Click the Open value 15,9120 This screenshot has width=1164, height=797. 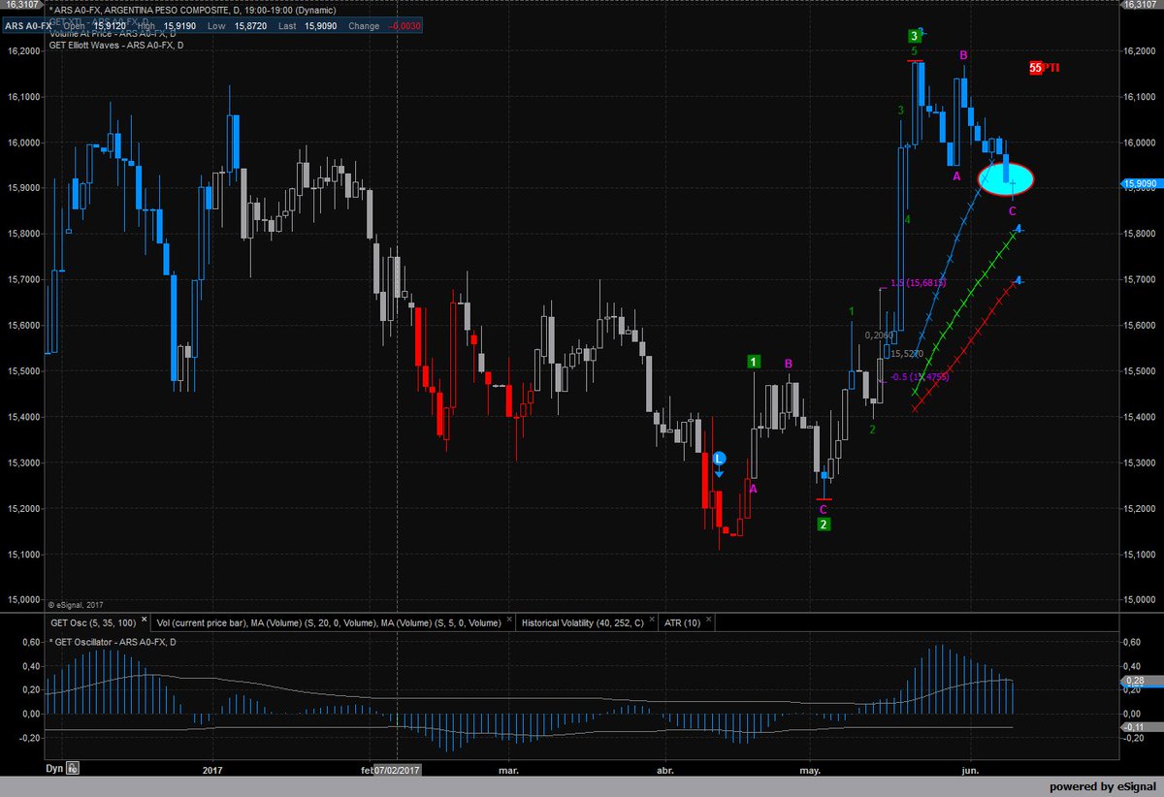pos(109,26)
